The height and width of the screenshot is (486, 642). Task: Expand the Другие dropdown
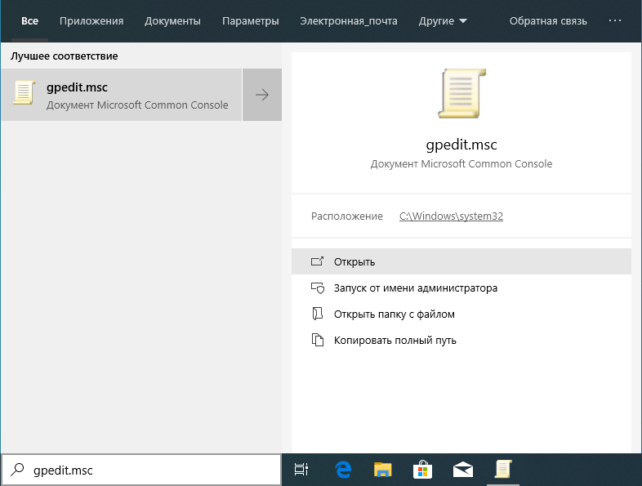(443, 21)
